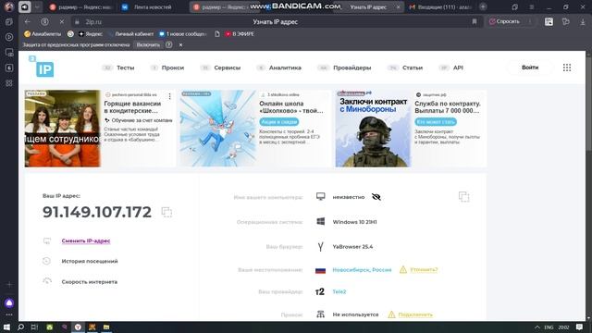Click the Уточнить? link
592x333 pixels.
[424, 269]
